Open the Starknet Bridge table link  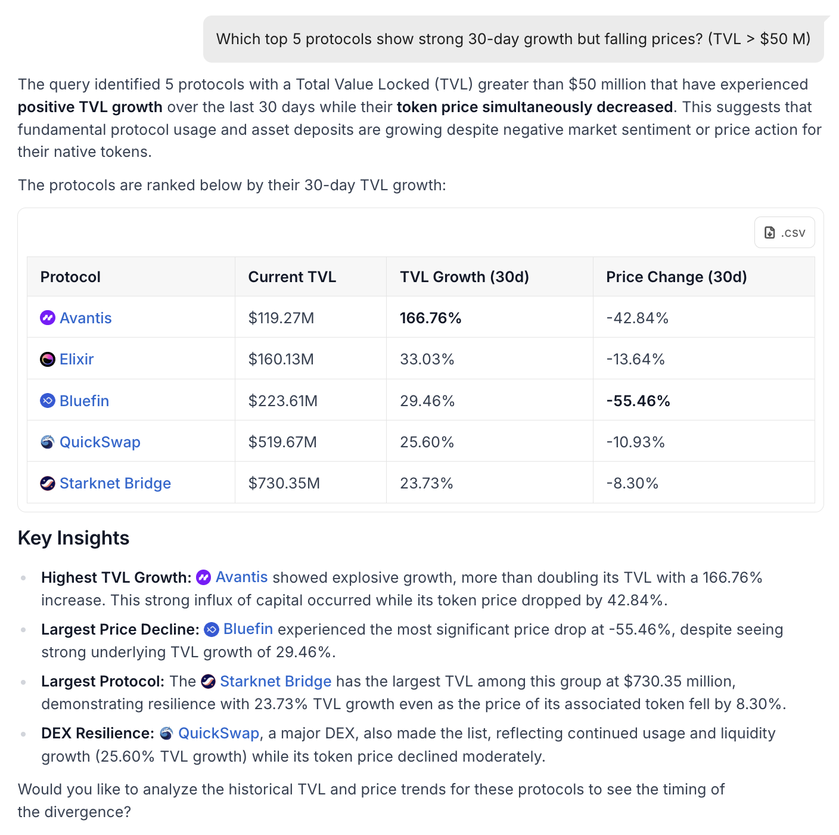click(115, 483)
